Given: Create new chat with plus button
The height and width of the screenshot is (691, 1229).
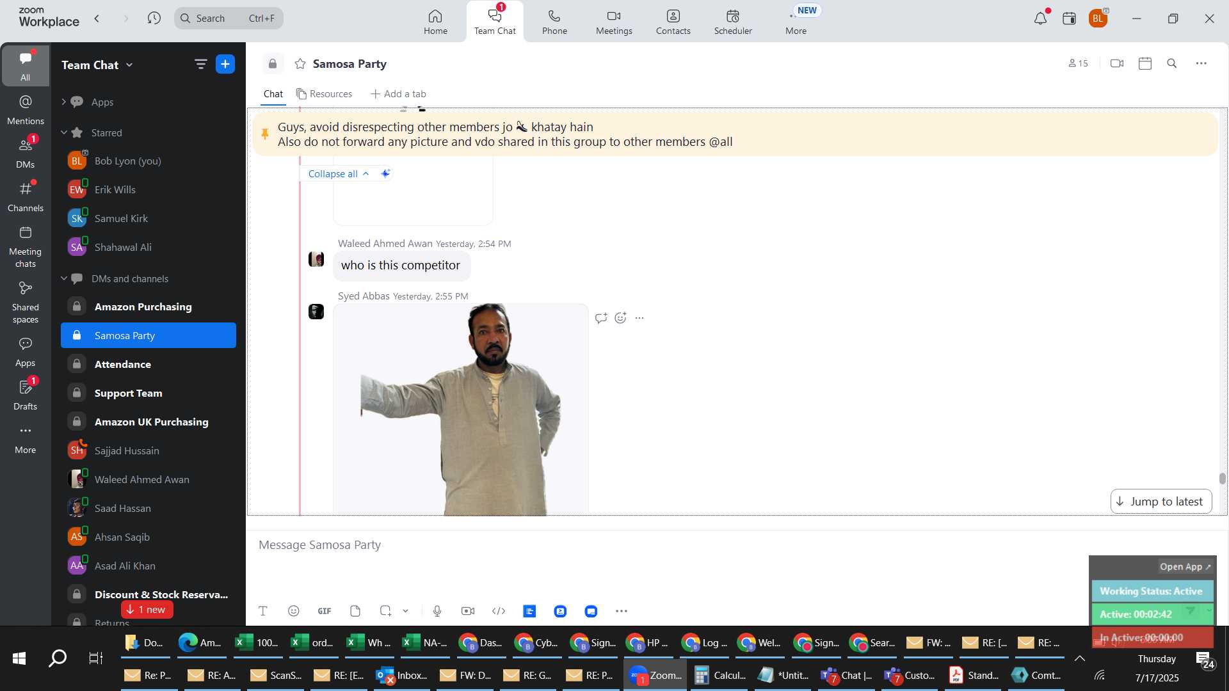Looking at the screenshot, I should pos(225,64).
